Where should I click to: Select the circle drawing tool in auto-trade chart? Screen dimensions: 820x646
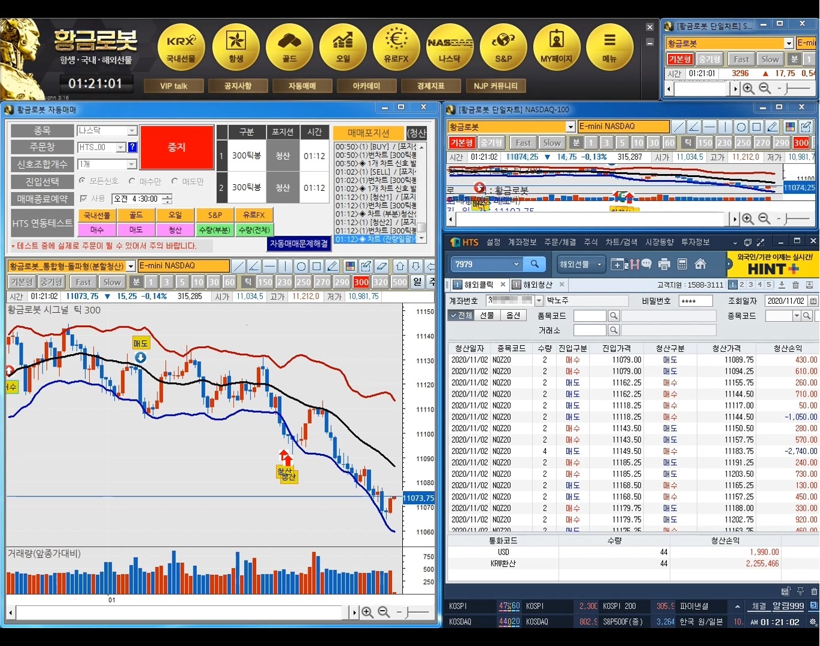[x=301, y=266]
